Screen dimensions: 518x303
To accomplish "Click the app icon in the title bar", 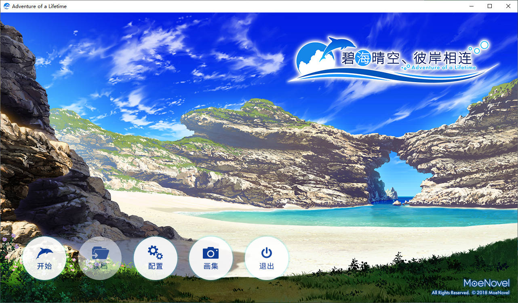I will pos(6,6).
